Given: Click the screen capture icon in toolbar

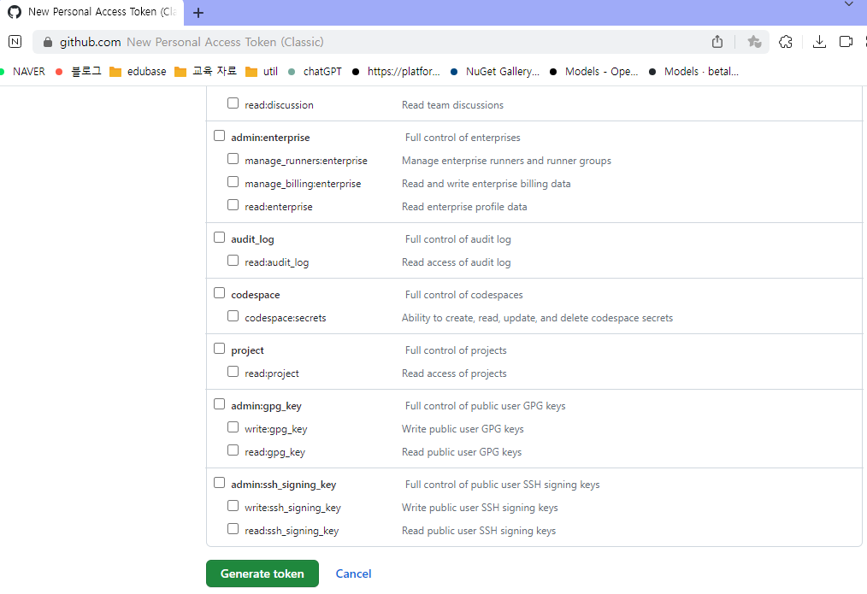Looking at the screenshot, I should [x=846, y=41].
